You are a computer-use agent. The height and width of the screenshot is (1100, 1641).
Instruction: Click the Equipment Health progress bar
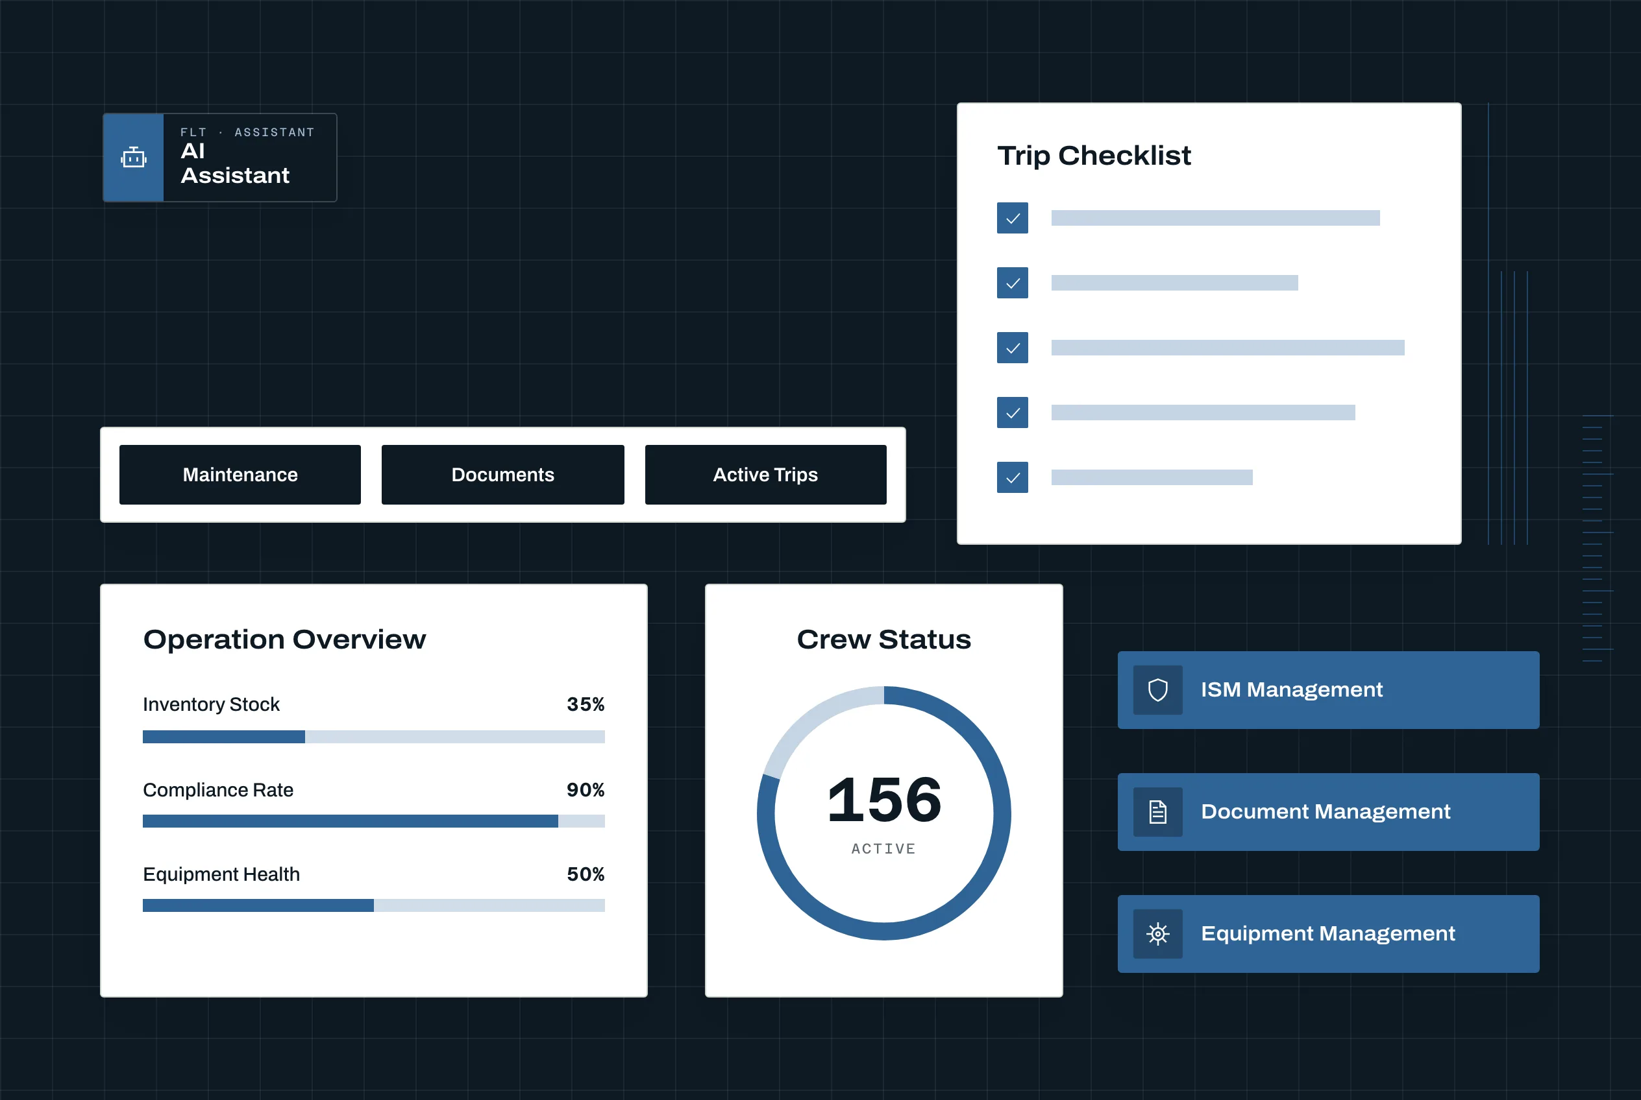click(x=373, y=905)
